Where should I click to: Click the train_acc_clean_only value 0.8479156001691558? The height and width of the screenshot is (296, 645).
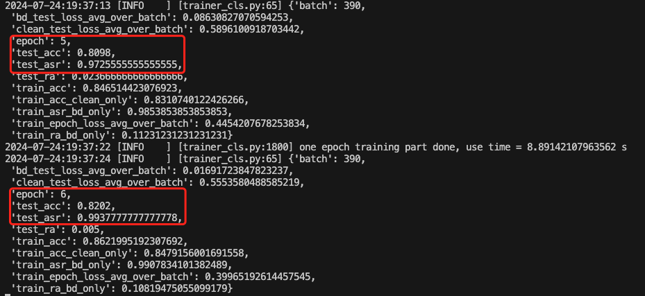196,253
